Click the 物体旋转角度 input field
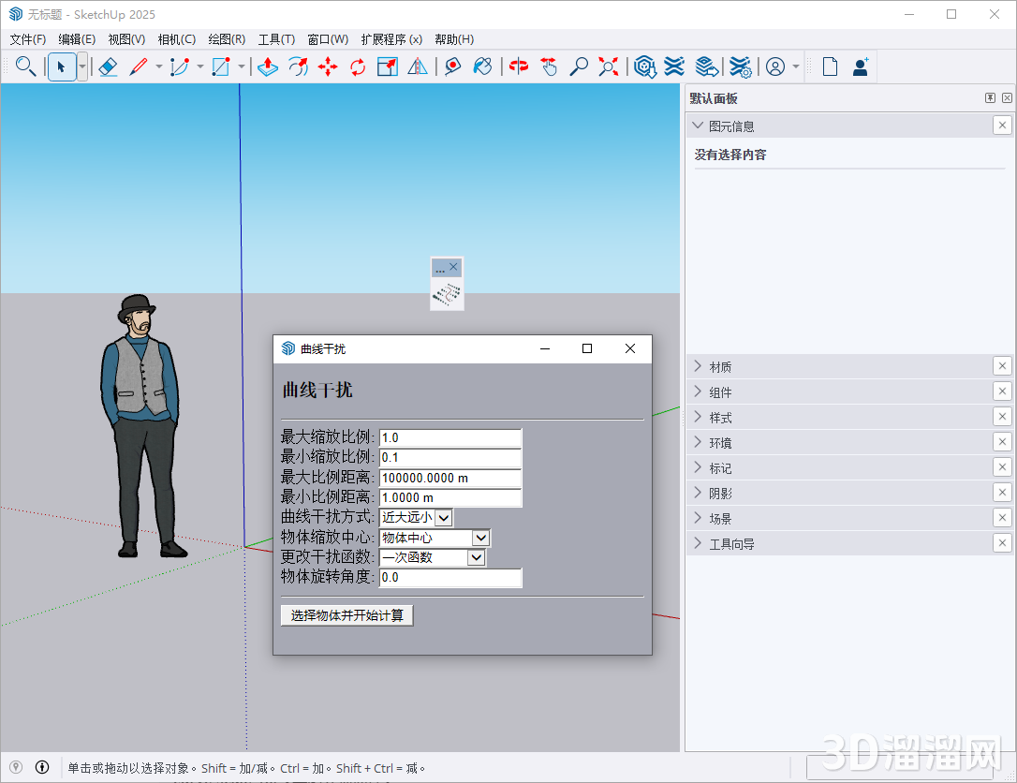Viewport: 1017px width, 783px height. coord(450,577)
